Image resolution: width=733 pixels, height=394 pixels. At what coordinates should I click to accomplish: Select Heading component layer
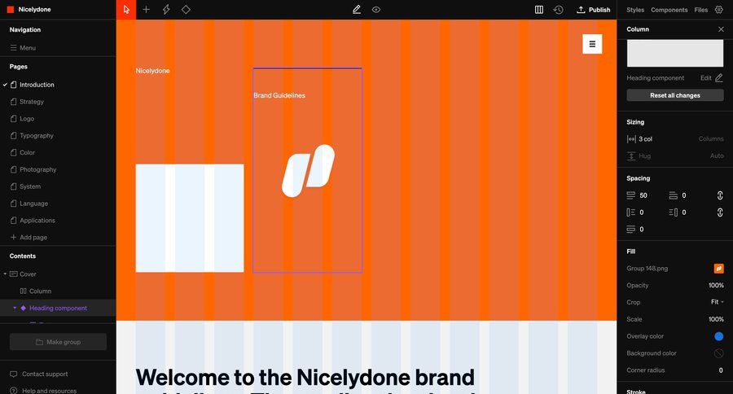[58, 308]
